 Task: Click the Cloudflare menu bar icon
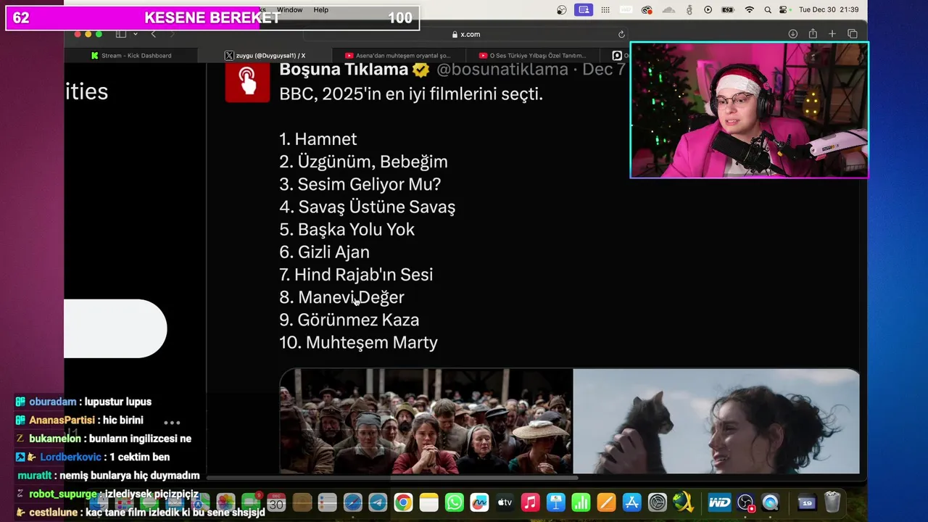click(x=669, y=10)
